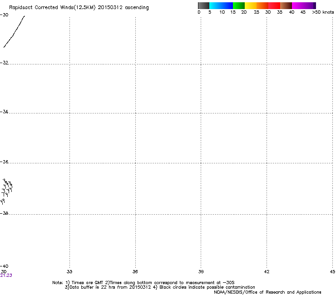Screen dimensions: 336x295
Task: Click the '-38' latitude label
Action: [4, 213]
